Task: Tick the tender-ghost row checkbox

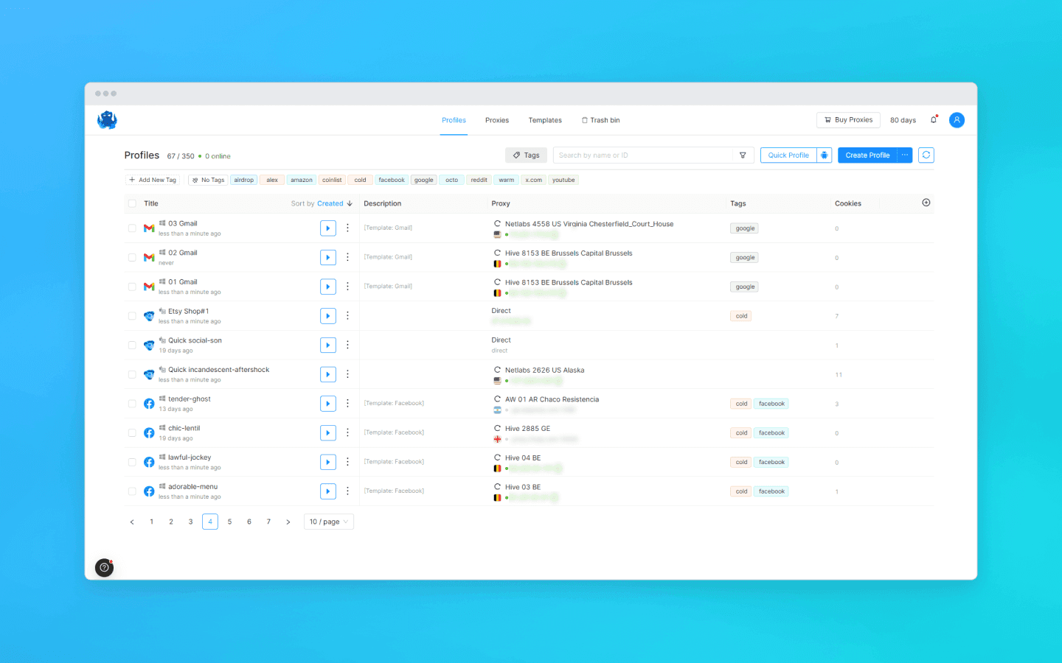Action: [x=132, y=404]
